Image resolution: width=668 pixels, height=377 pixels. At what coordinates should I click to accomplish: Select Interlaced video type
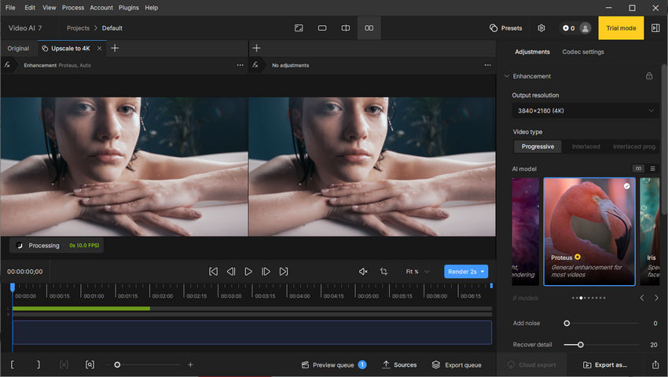(x=585, y=147)
